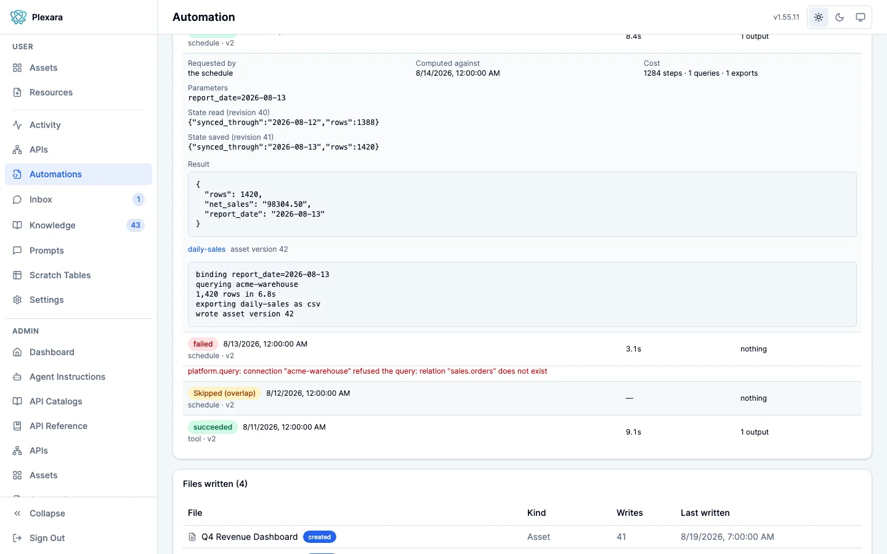Switch to light theme sun icon
887x554 pixels.
coord(819,17)
